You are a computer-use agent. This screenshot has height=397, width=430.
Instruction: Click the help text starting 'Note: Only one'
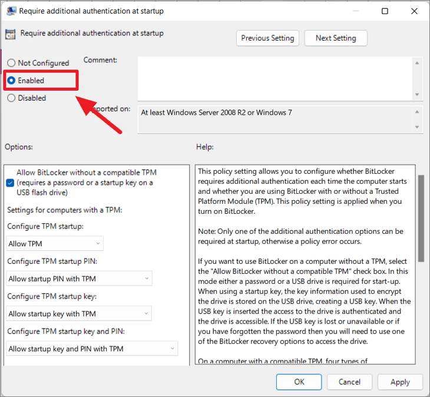pos(300,236)
